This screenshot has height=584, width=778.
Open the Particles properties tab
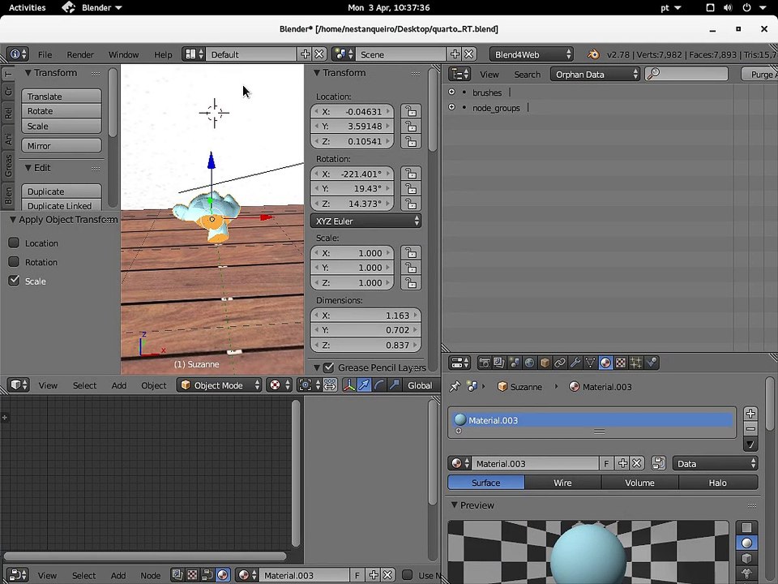pyautogui.click(x=636, y=363)
